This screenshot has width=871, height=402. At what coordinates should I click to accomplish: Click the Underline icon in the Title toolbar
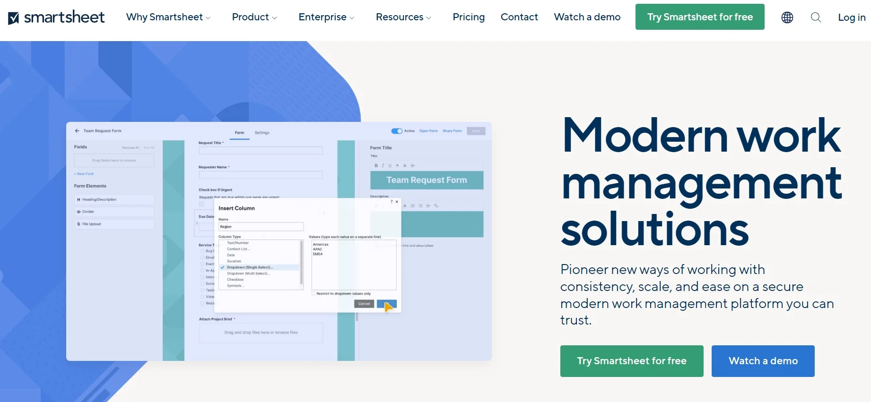coord(390,166)
